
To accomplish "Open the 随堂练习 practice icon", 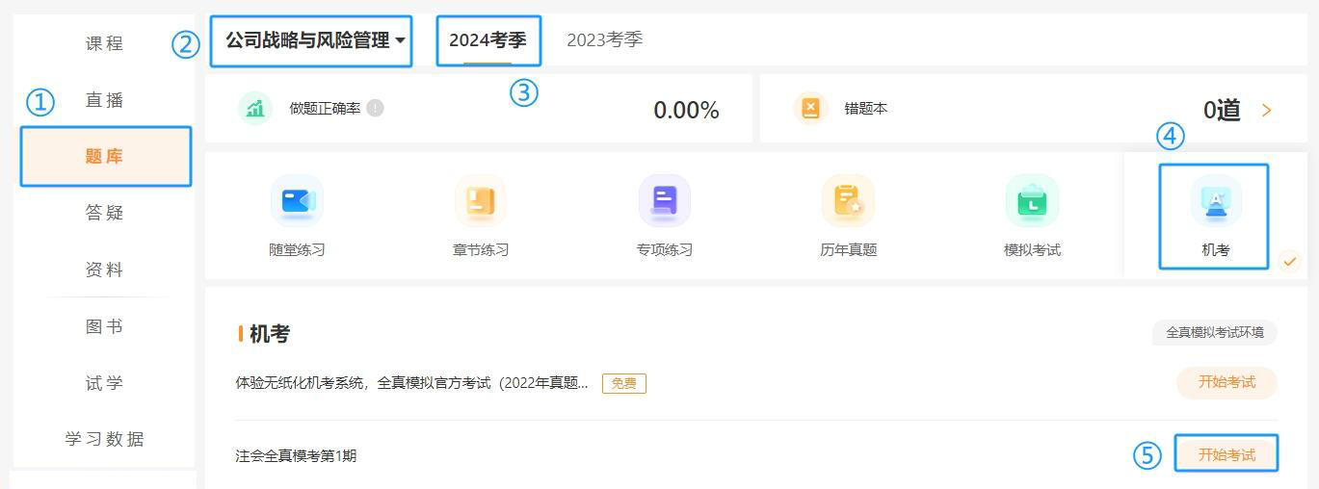I will [x=297, y=201].
